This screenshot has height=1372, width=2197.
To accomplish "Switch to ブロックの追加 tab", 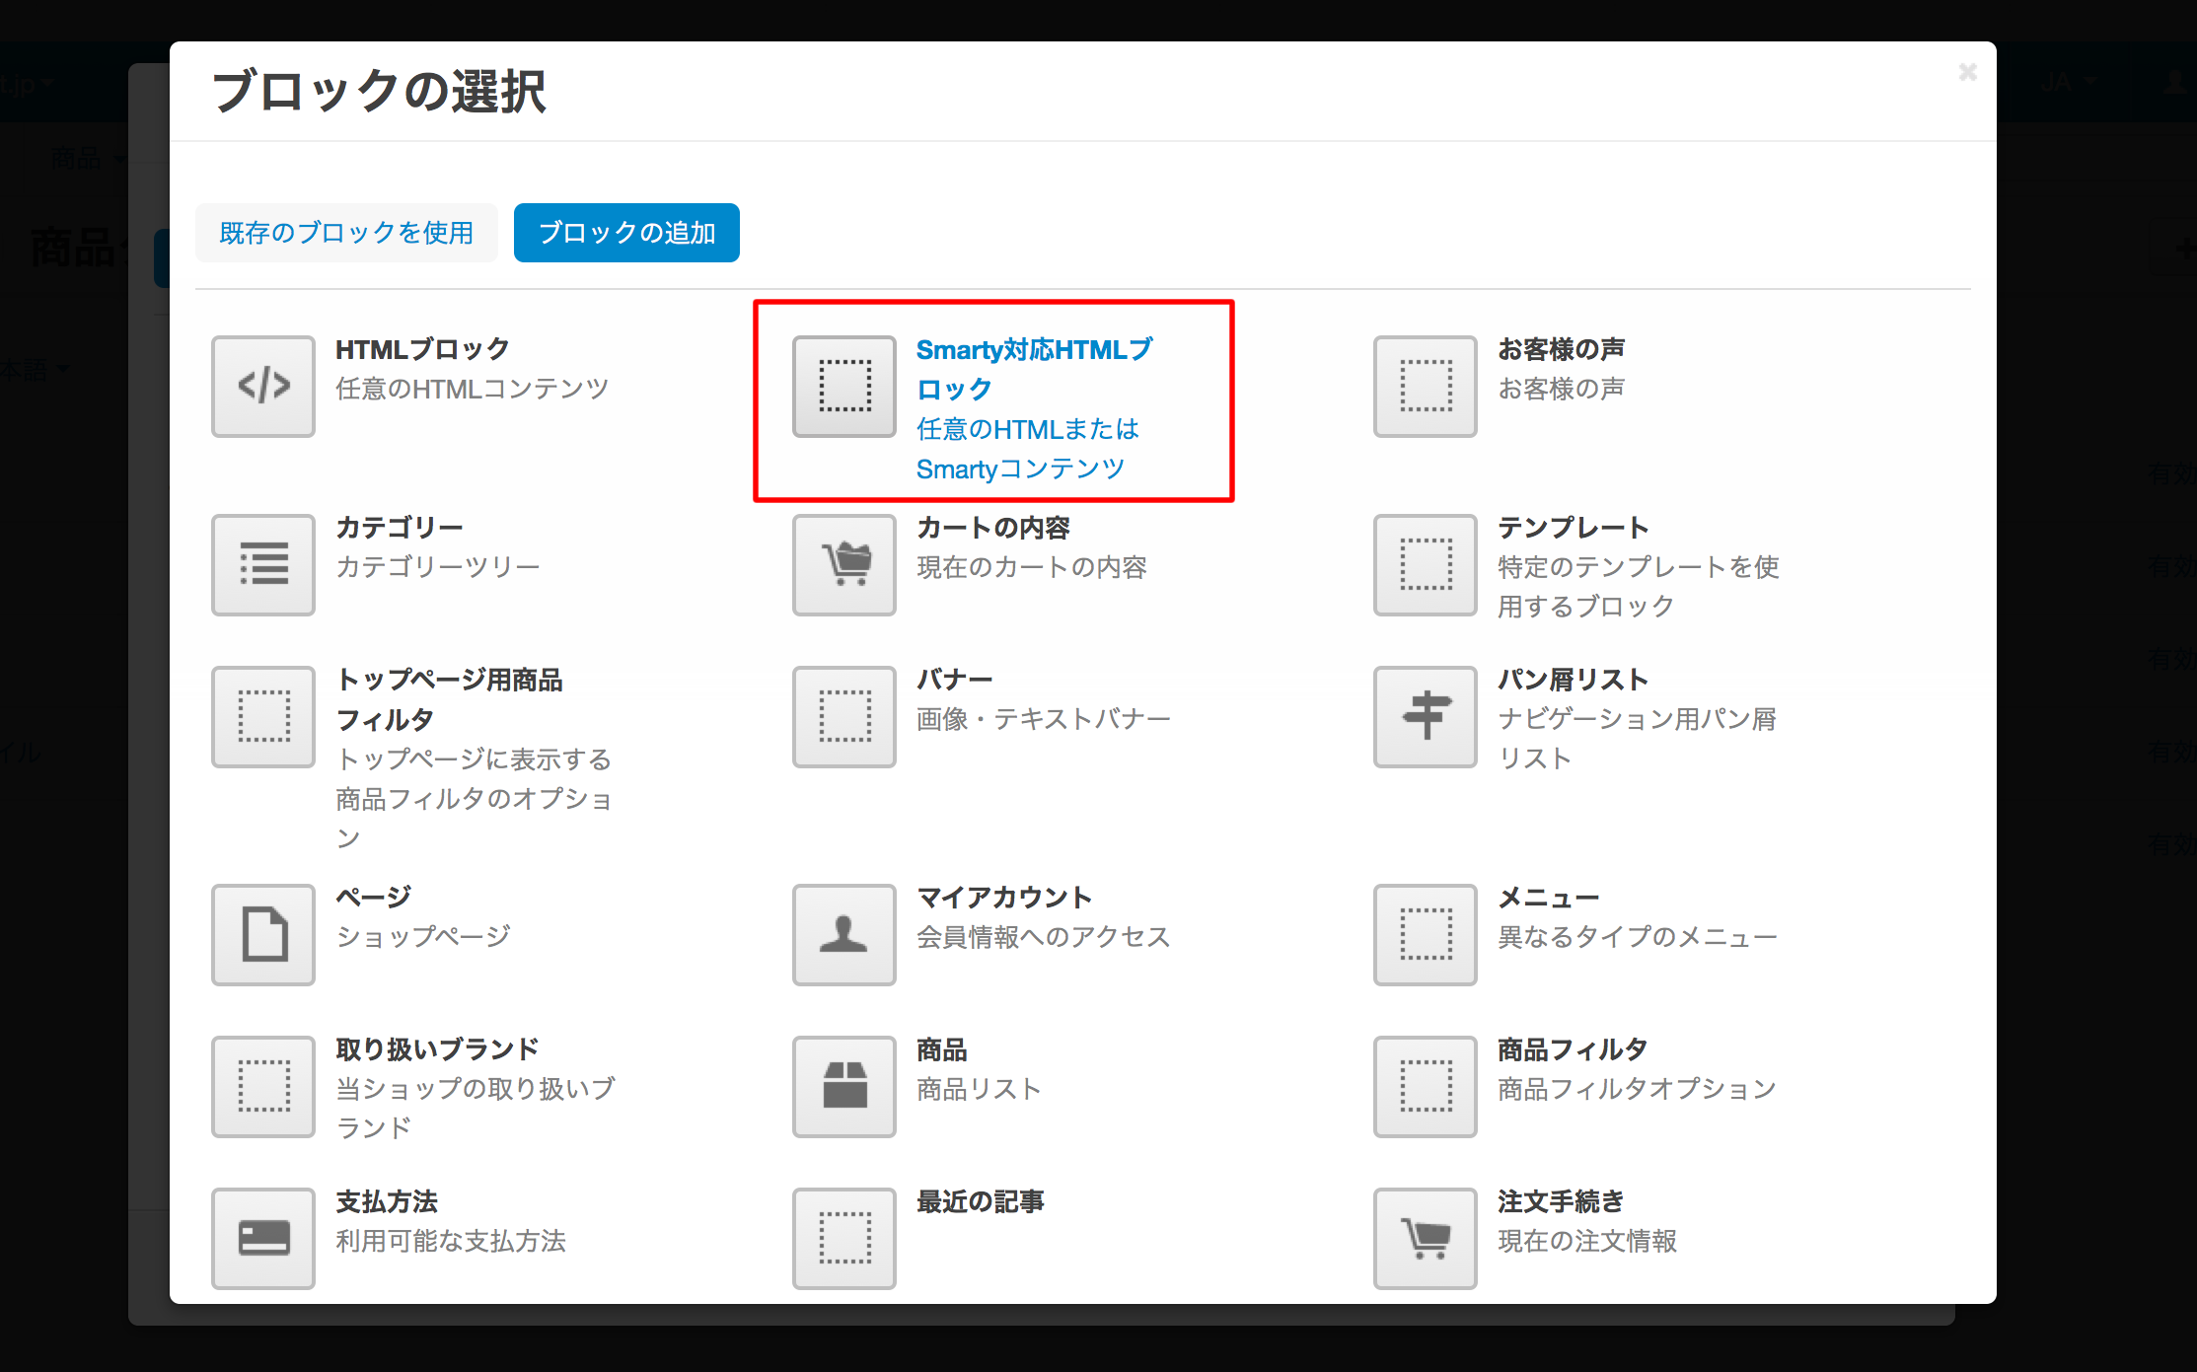I will click(626, 233).
